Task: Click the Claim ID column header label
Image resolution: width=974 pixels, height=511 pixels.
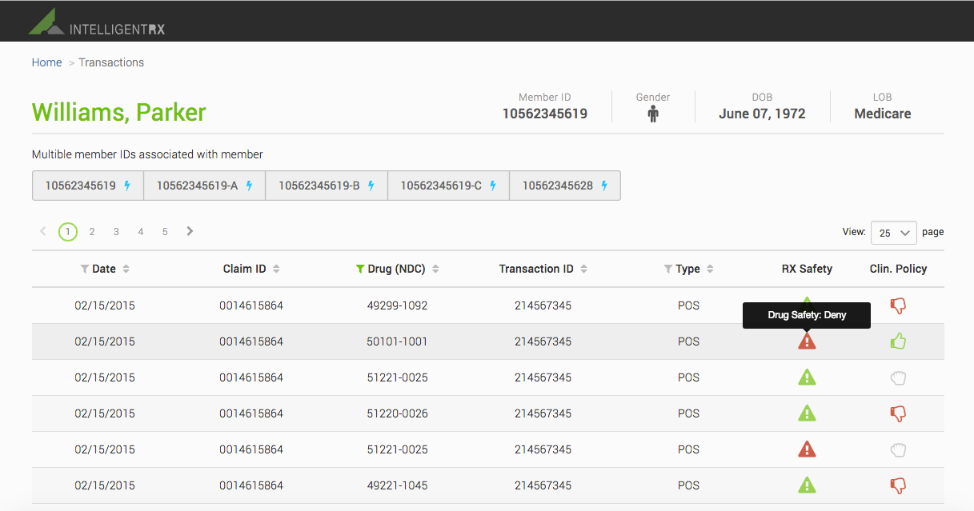Action: tap(245, 269)
